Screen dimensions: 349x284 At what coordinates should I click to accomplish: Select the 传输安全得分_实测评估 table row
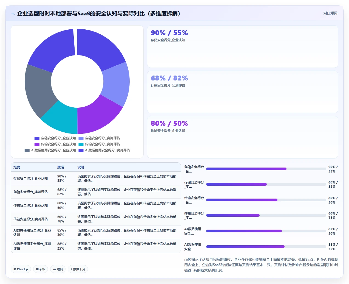(96, 219)
